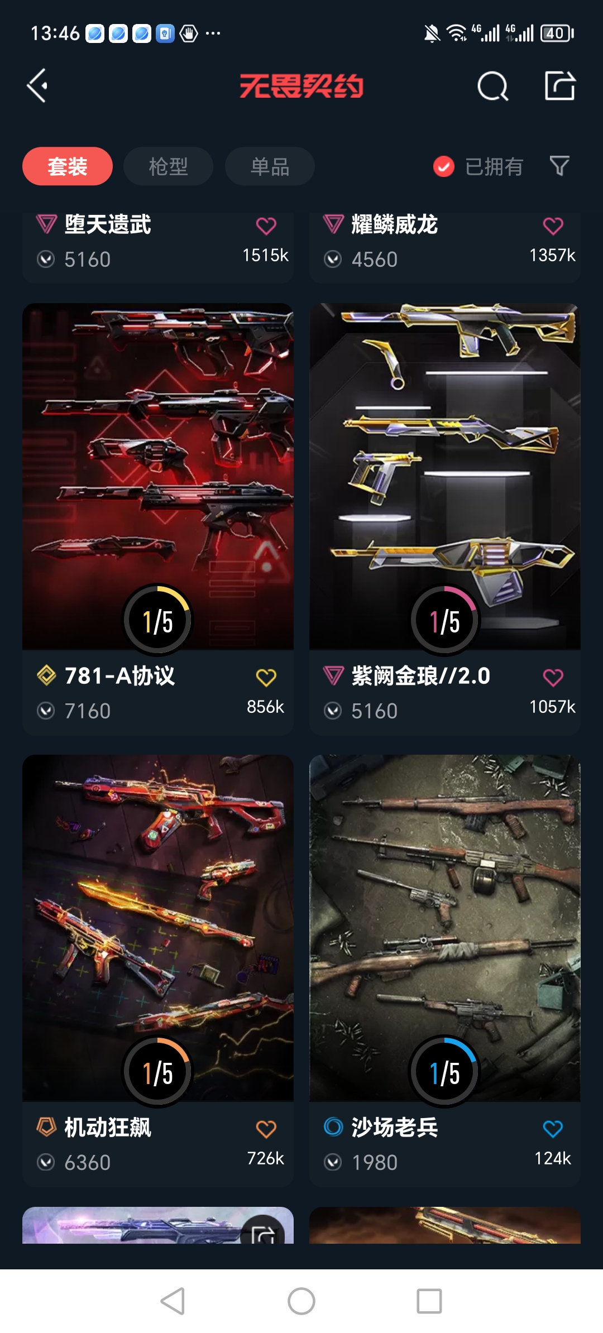Switch to the 枪型 tab
603x1333 pixels.
(x=168, y=166)
